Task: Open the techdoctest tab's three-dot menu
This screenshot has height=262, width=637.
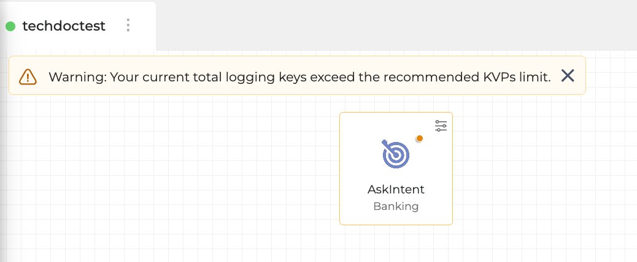Action: pos(128,25)
